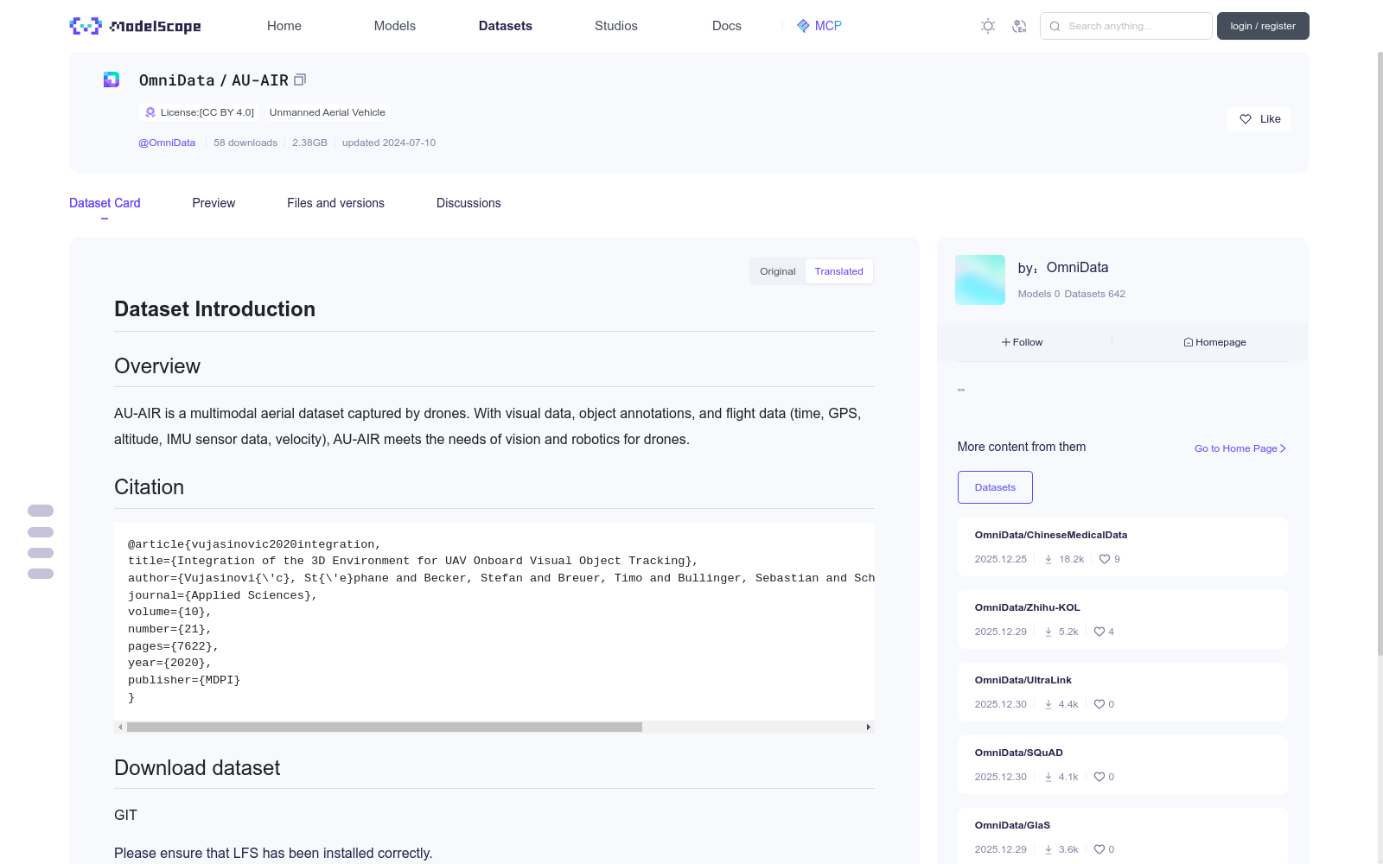Click the heart icon on the Zhihu-KOL card
Image resolution: width=1383 pixels, height=864 pixels.
[x=1099, y=632]
